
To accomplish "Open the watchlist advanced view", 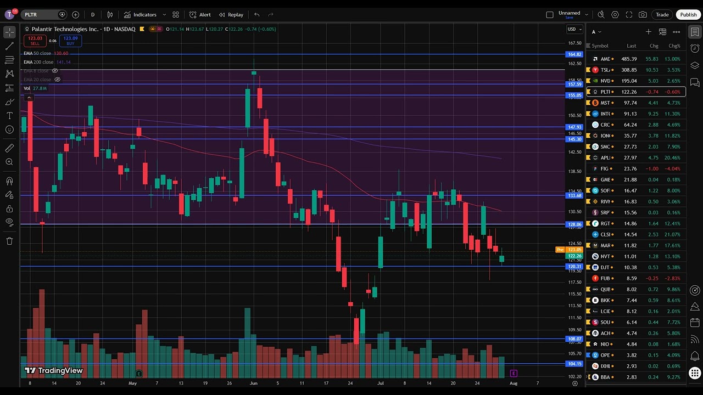I will (662, 32).
